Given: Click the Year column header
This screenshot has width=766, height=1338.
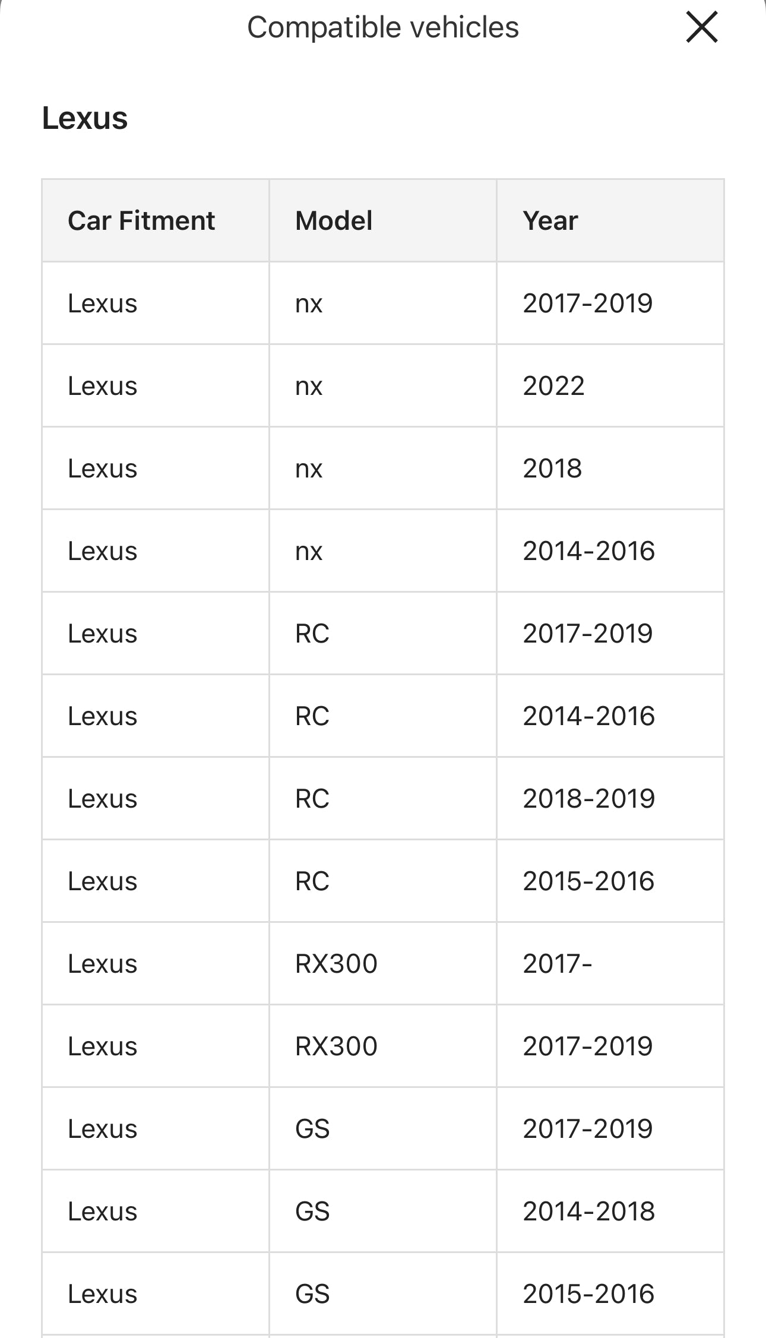Looking at the screenshot, I should pyautogui.click(x=610, y=220).
